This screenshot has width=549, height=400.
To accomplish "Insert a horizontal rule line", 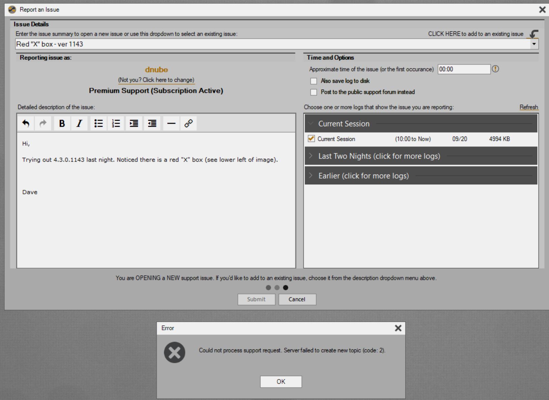I will click(x=172, y=124).
